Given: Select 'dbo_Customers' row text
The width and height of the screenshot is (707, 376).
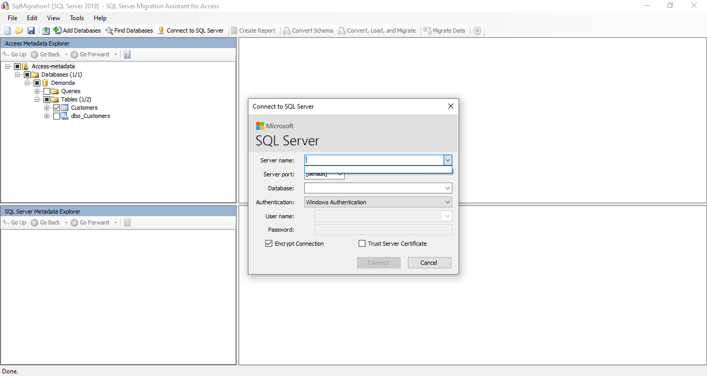Looking at the screenshot, I should click(91, 116).
